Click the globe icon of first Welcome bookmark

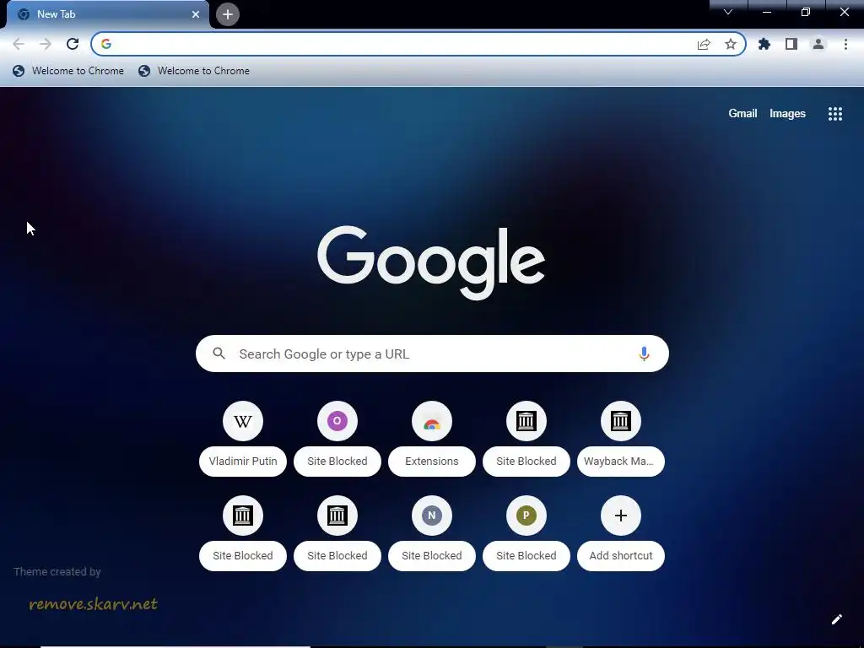pos(19,71)
